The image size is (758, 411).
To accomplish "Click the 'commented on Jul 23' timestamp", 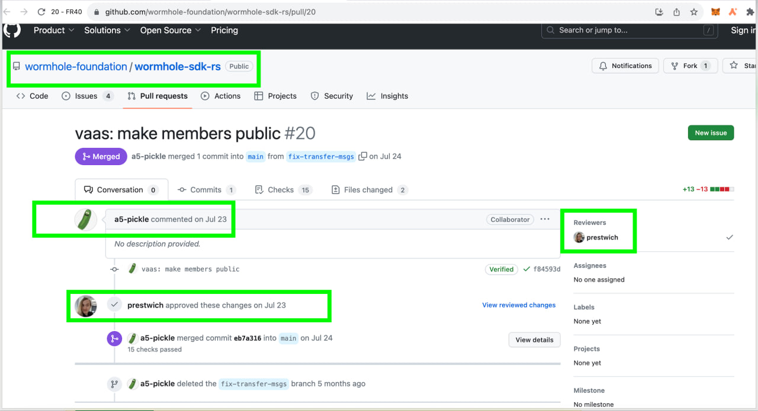I will pos(189,219).
